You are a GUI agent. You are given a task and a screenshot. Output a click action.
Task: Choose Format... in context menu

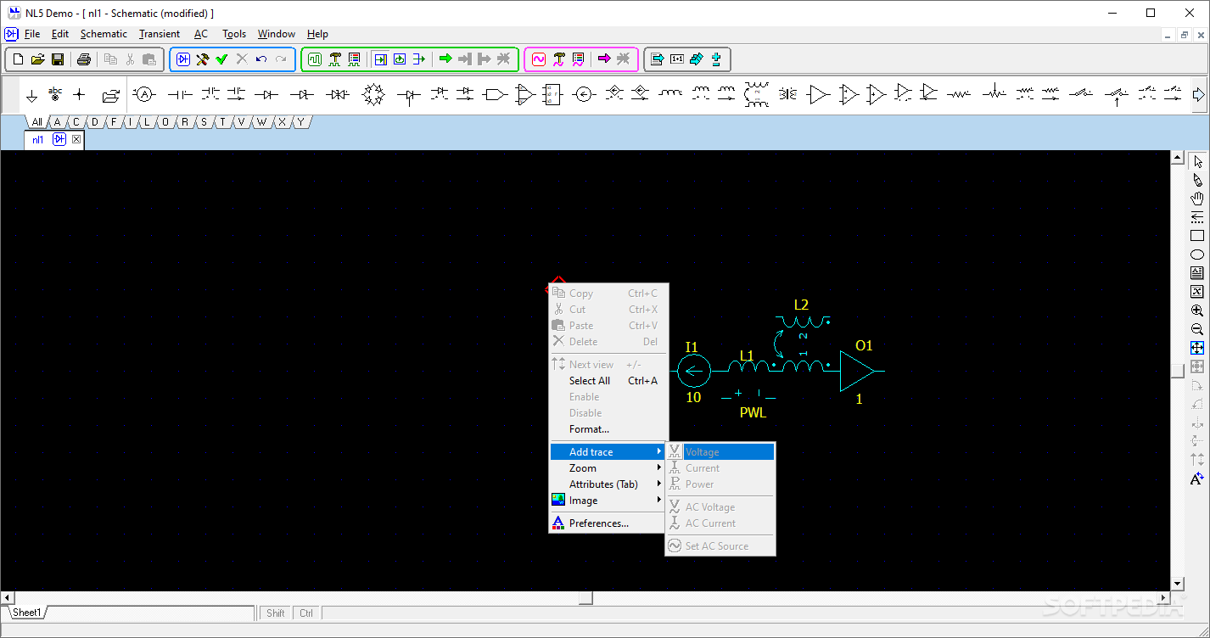[608, 429]
